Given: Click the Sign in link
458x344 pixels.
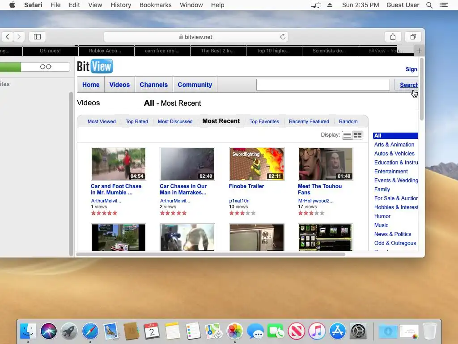Looking at the screenshot, I should [x=411, y=69].
